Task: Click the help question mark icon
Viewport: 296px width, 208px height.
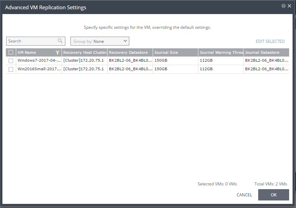Action: 283,6
